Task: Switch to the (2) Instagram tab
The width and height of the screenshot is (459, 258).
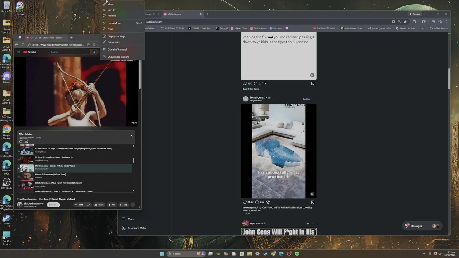Action: (x=183, y=14)
